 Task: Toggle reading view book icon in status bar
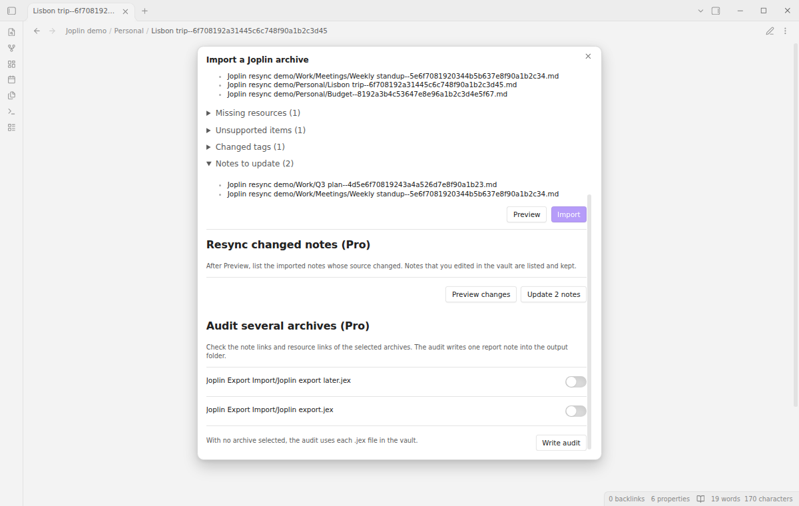click(x=700, y=499)
